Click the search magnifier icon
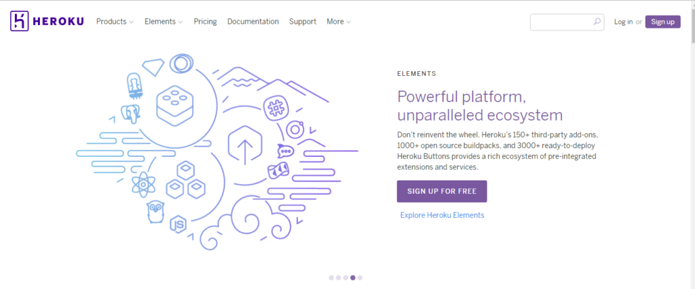Screen dimensions: 695x289 (597, 22)
